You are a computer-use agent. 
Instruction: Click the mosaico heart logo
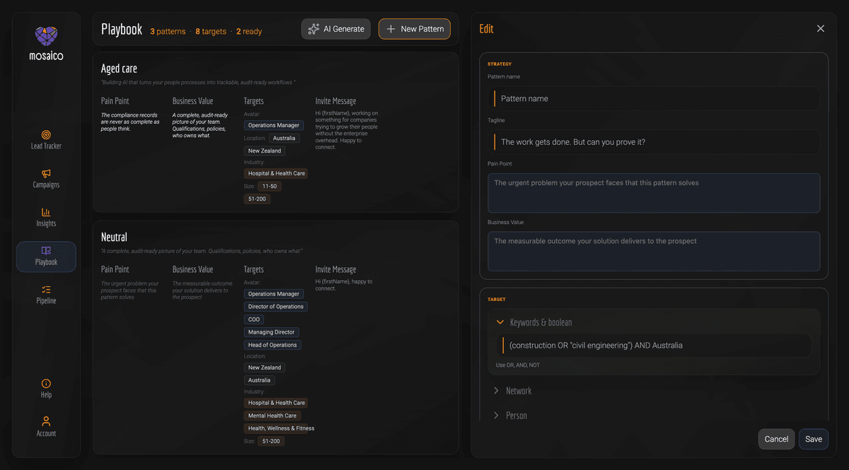[46, 36]
